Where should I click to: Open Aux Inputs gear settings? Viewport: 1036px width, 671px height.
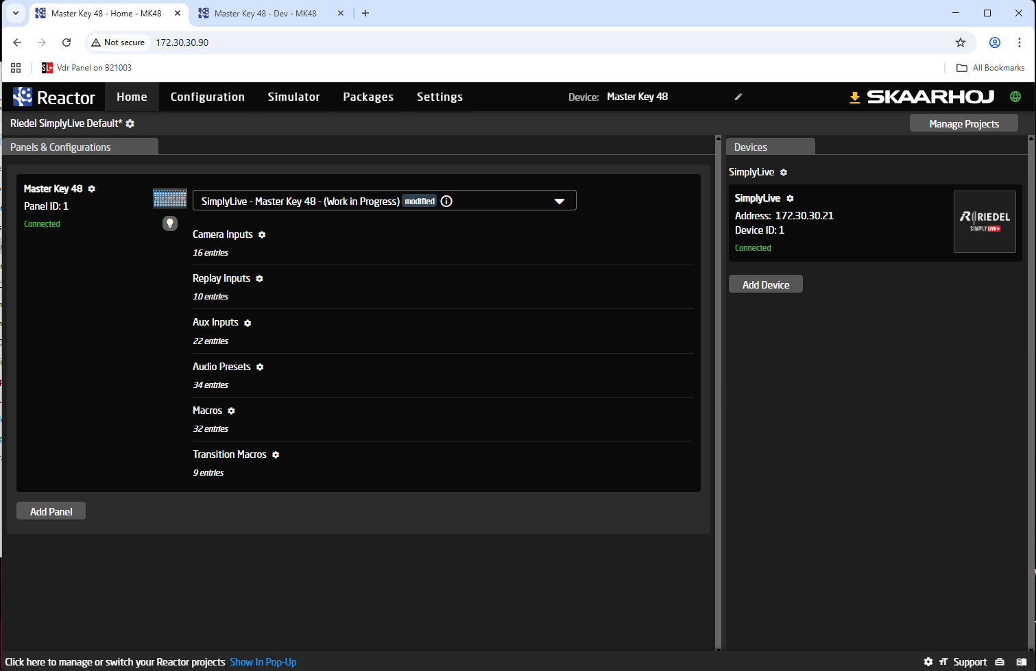(x=248, y=323)
